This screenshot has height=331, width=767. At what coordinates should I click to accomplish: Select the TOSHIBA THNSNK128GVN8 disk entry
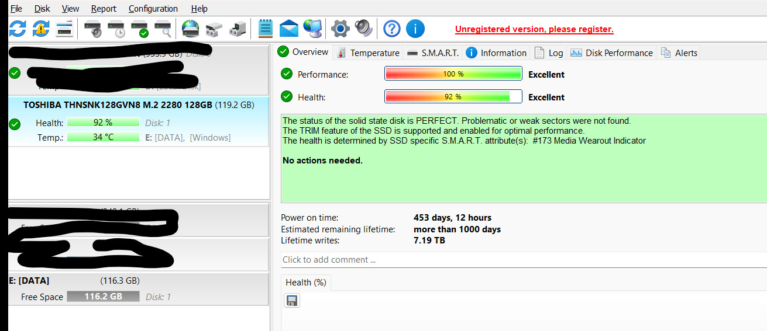(x=139, y=122)
